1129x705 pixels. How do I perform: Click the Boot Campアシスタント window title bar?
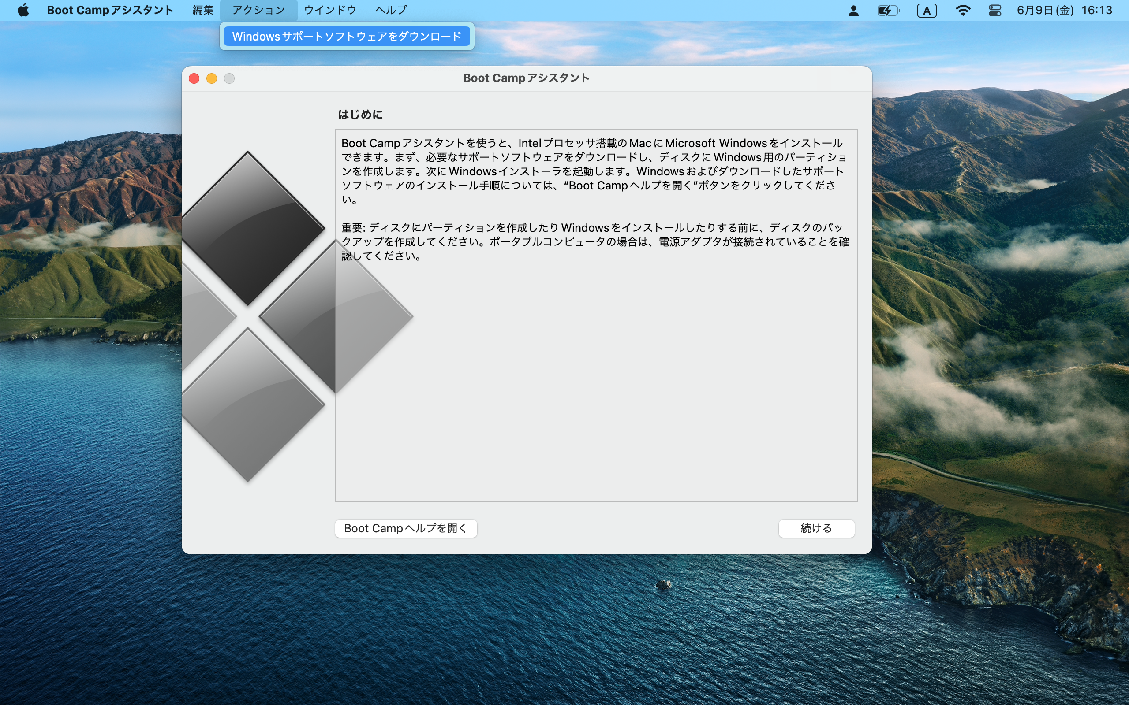tap(526, 78)
